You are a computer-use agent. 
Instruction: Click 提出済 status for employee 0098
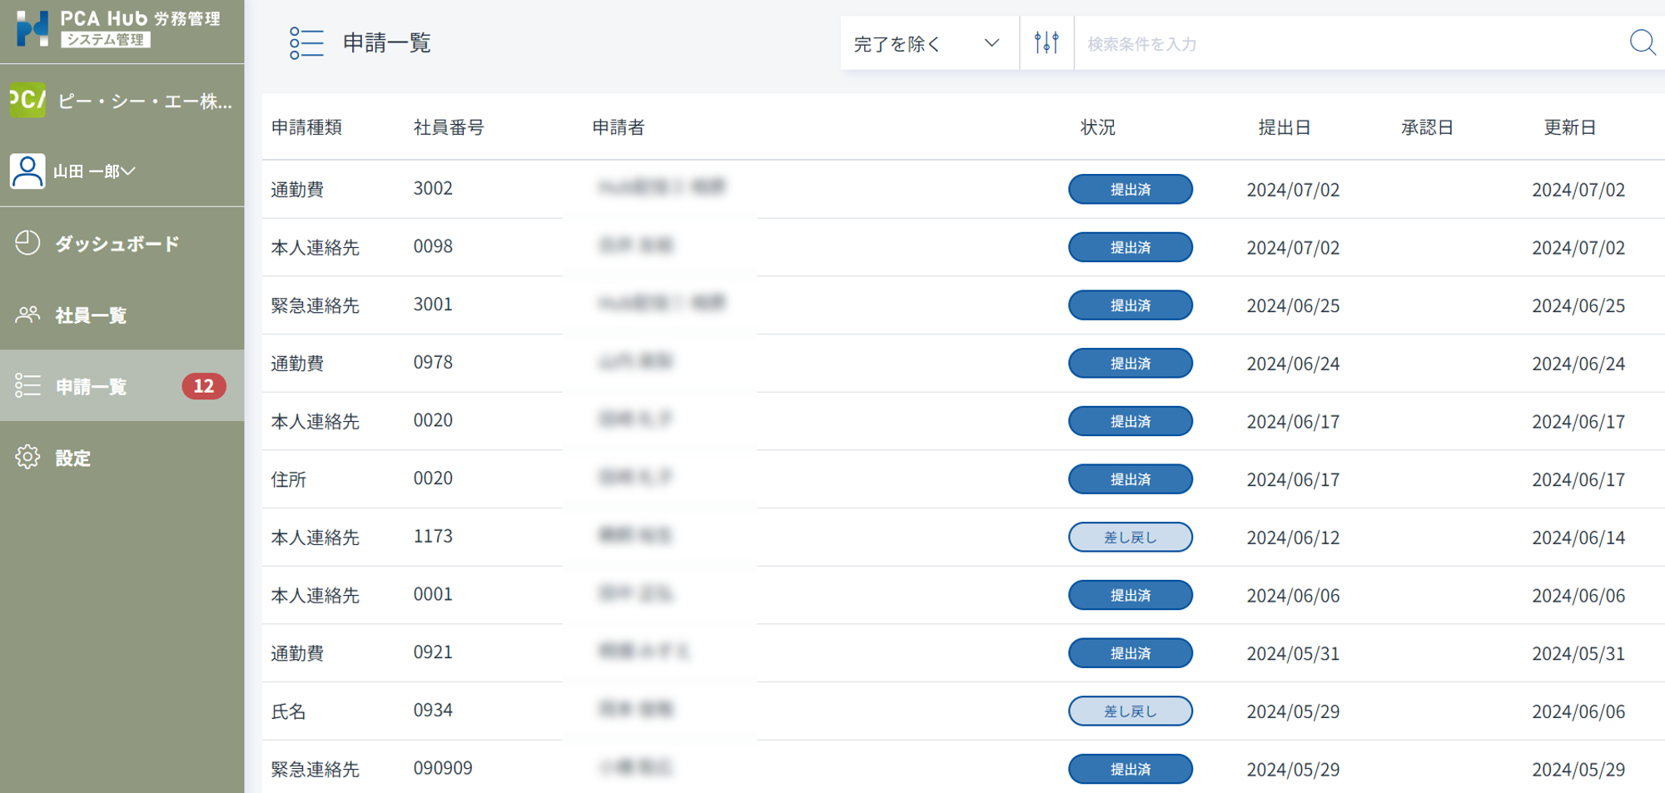tap(1131, 247)
